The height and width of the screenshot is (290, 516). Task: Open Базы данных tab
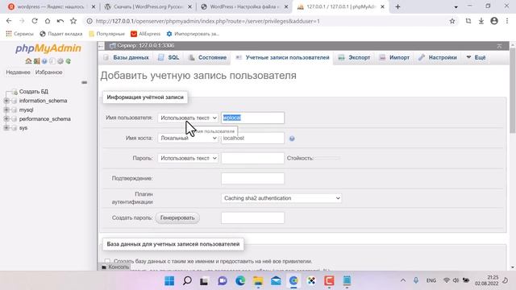pos(126,57)
